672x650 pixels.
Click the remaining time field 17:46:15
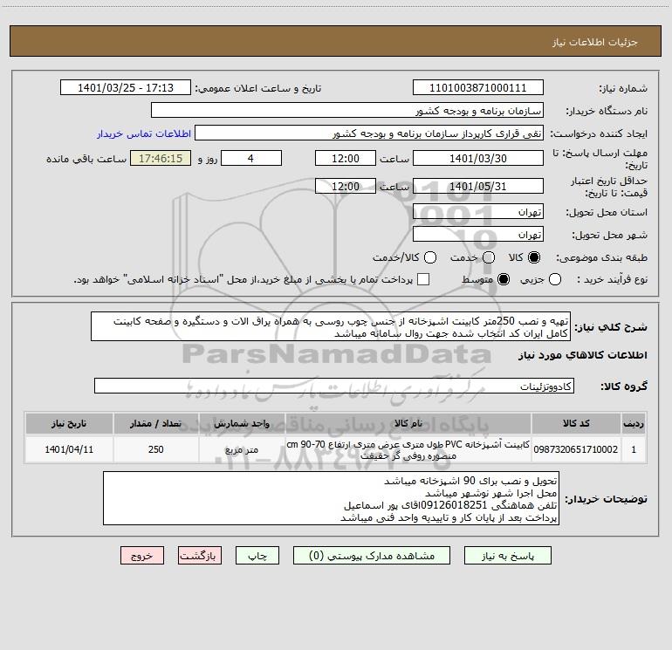click(x=161, y=158)
